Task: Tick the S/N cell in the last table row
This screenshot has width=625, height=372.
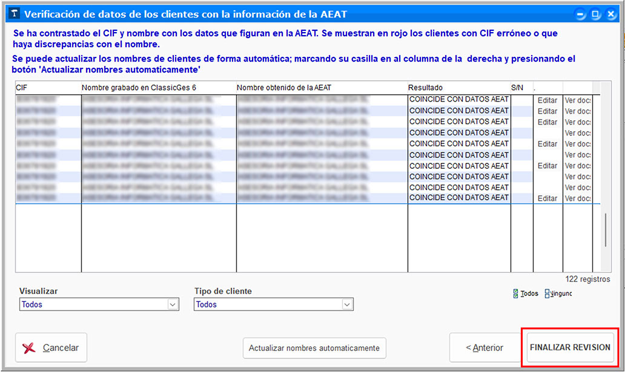Action: click(x=521, y=198)
